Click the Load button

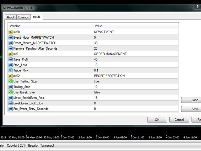tap(191, 100)
